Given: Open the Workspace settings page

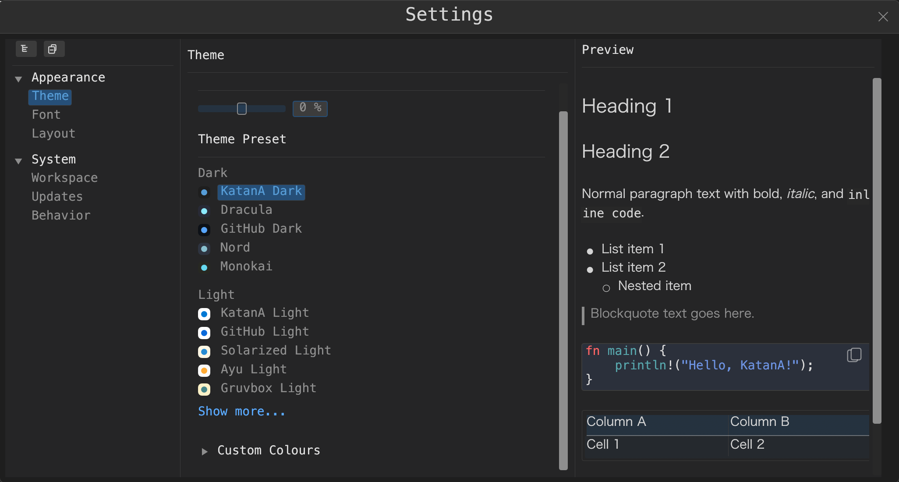Looking at the screenshot, I should click(64, 177).
